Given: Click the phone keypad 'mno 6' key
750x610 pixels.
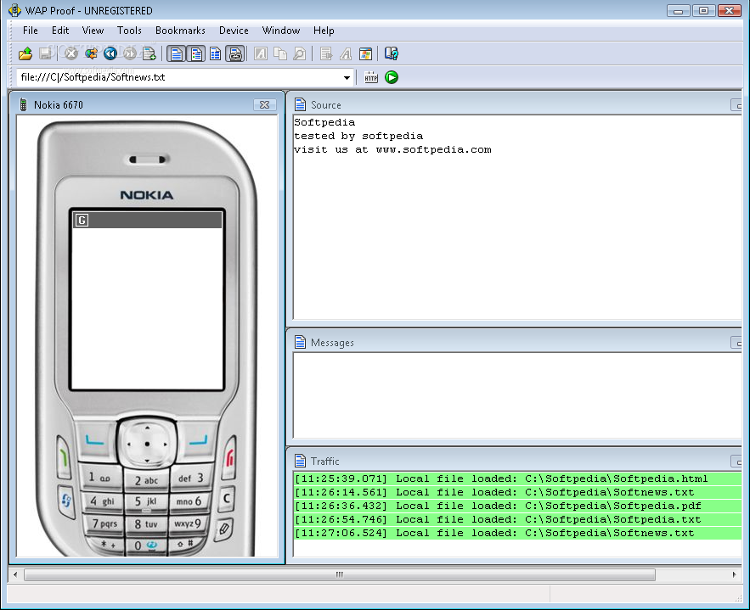Looking at the screenshot, I should [x=189, y=501].
